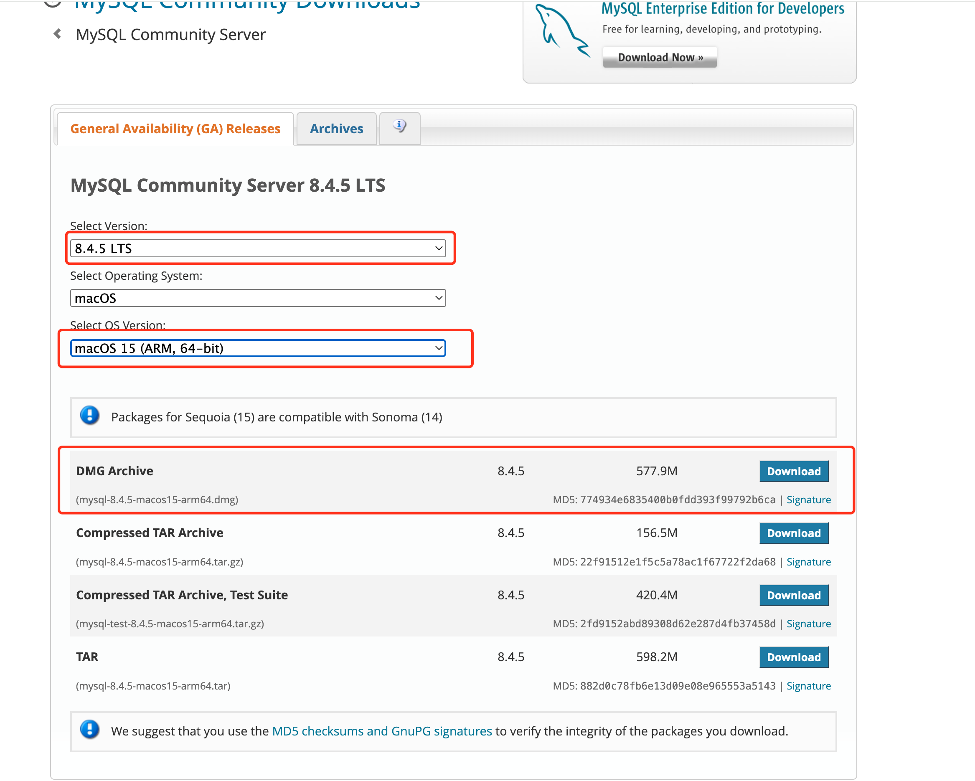Open Signature link for the TAR row
The height and width of the screenshot is (781, 975).
pyautogui.click(x=809, y=686)
